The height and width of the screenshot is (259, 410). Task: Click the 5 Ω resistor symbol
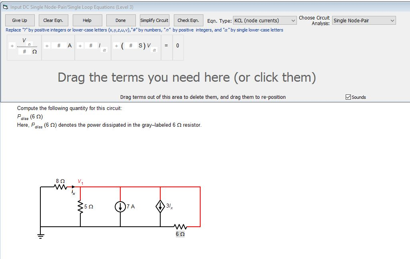[x=81, y=206]
